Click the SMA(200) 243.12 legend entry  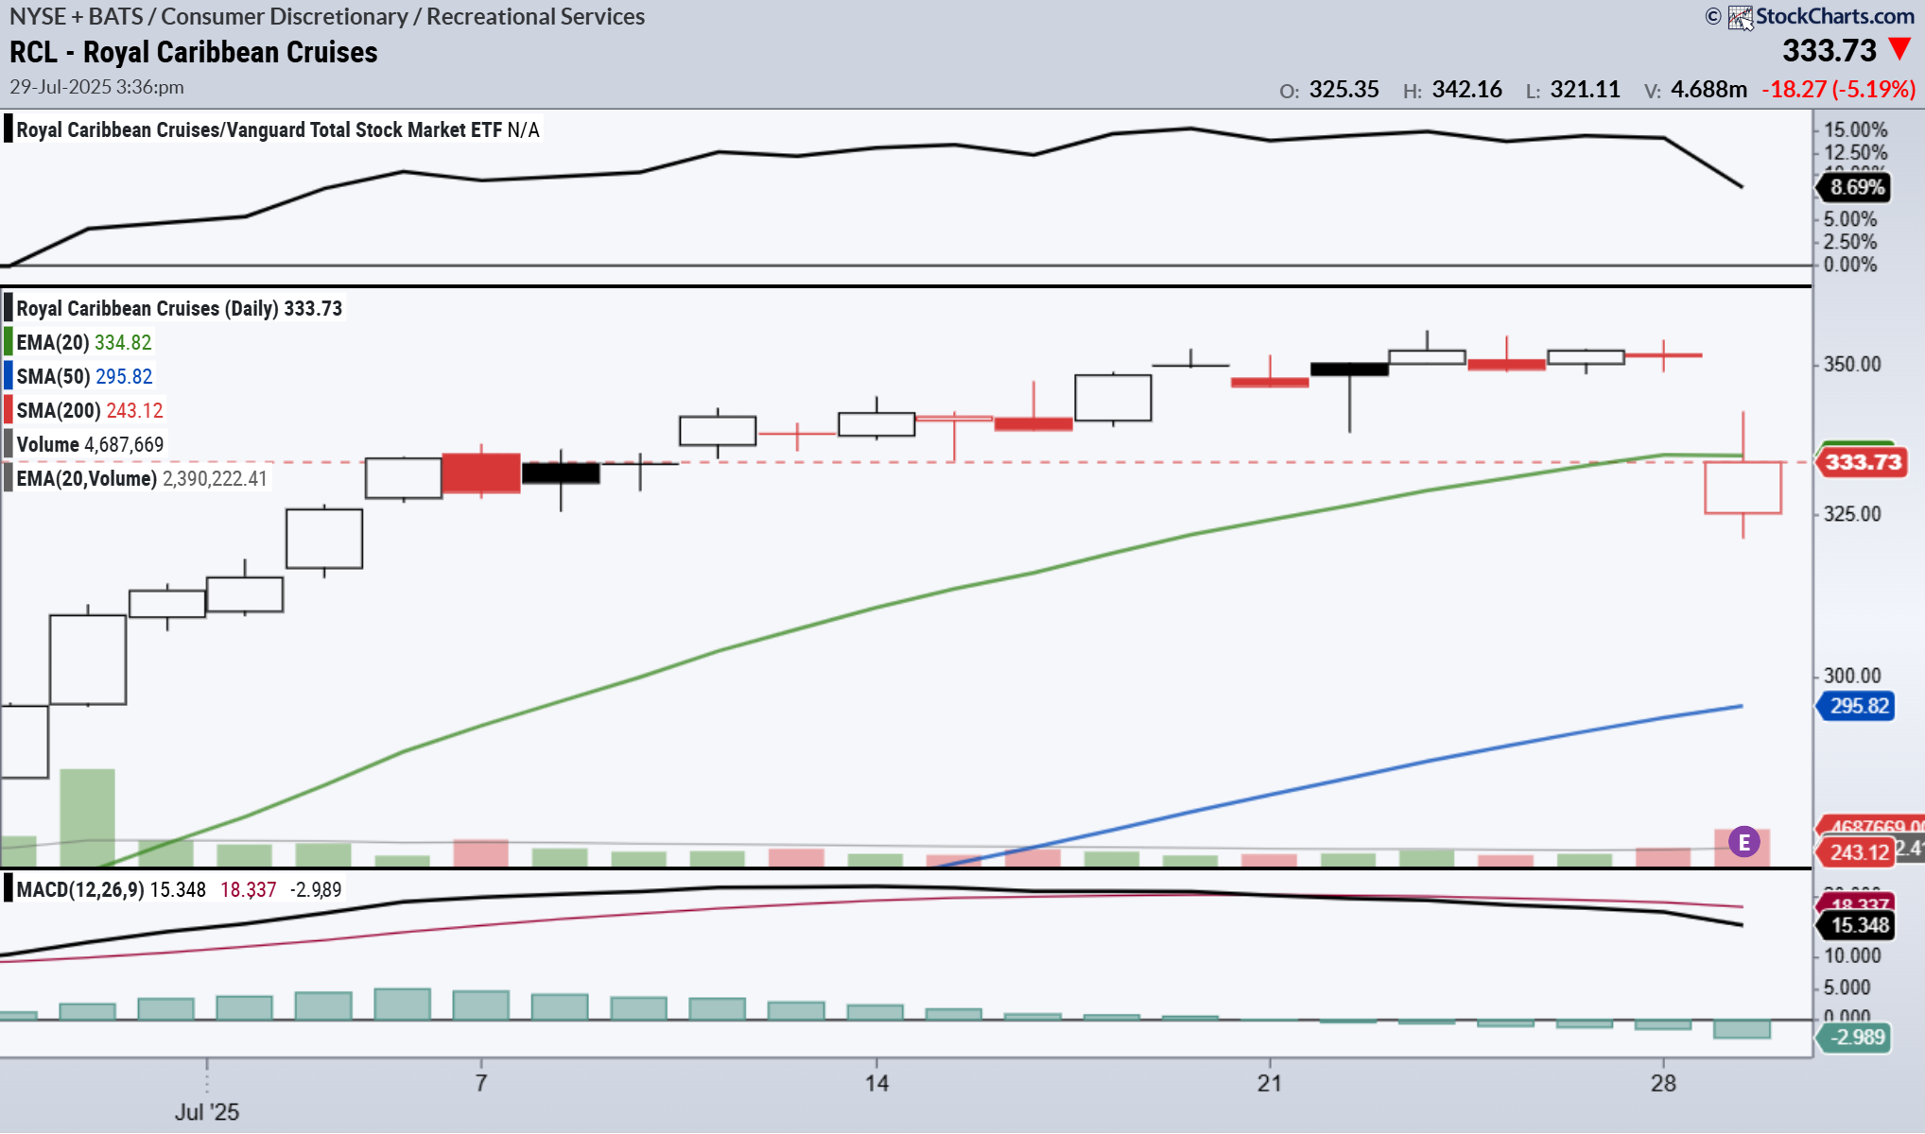pyautogui.click(x=90, y=410)
